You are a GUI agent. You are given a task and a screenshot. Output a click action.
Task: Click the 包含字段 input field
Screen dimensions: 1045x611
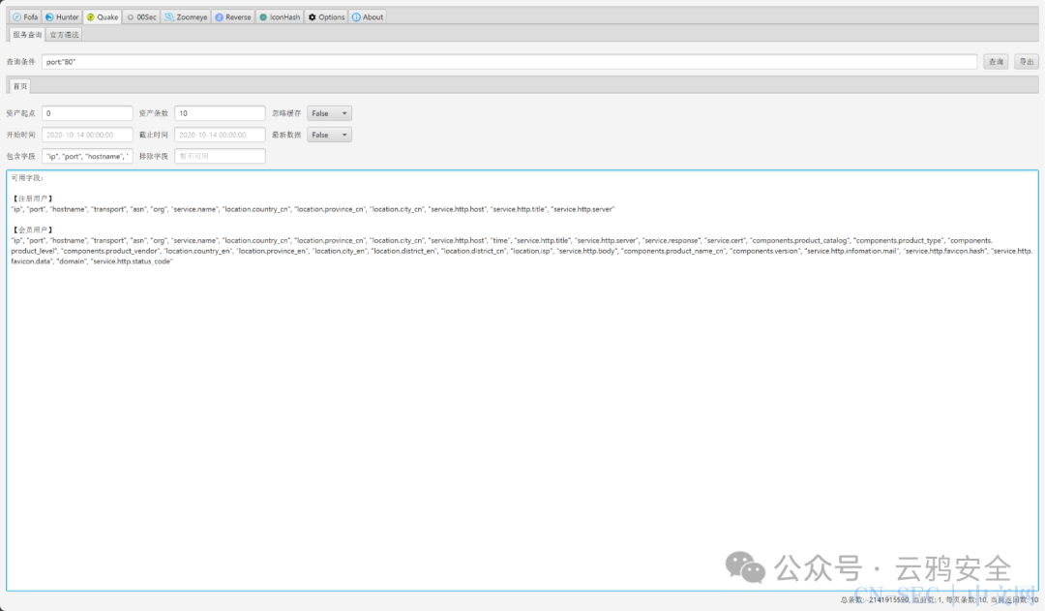pyautogui.click(x=87, y=156)
